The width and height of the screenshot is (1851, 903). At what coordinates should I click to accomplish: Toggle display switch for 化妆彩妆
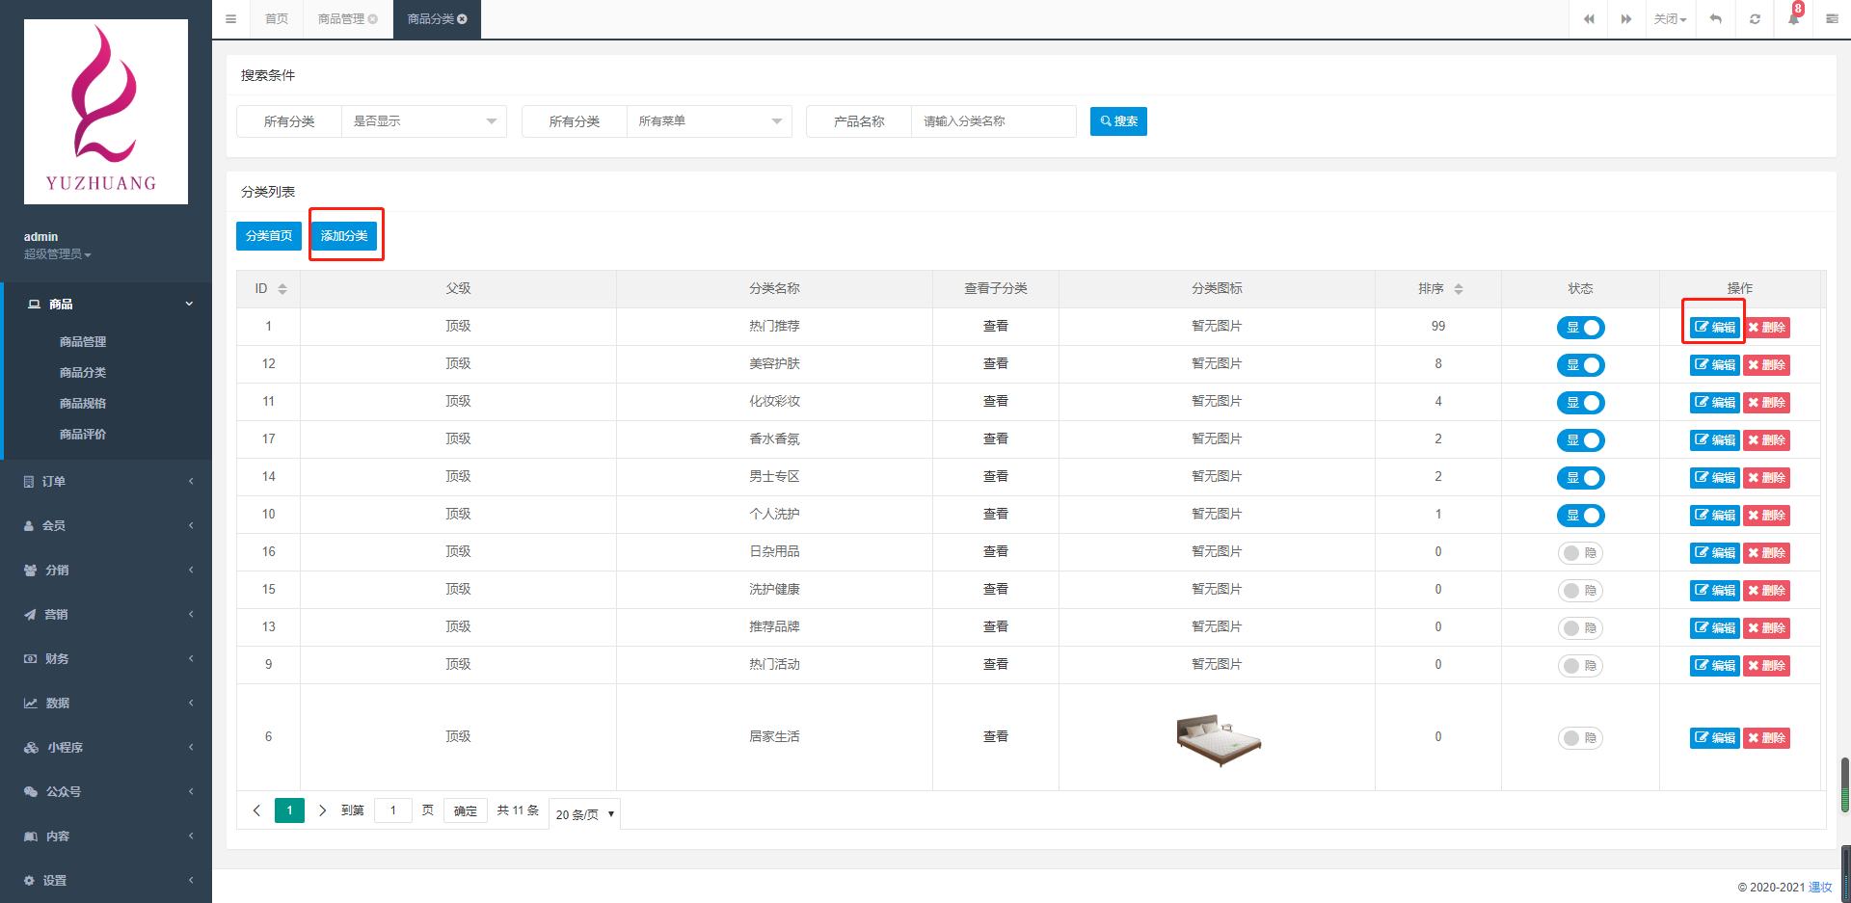pyautogui.click(x=1580, y=403)
